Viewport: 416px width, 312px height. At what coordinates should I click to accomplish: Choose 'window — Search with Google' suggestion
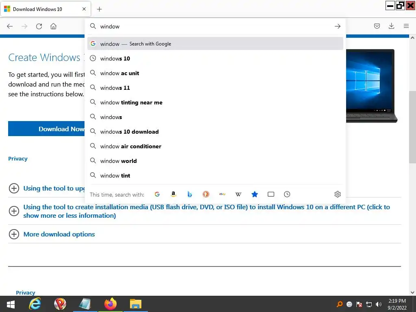point(215,44)
